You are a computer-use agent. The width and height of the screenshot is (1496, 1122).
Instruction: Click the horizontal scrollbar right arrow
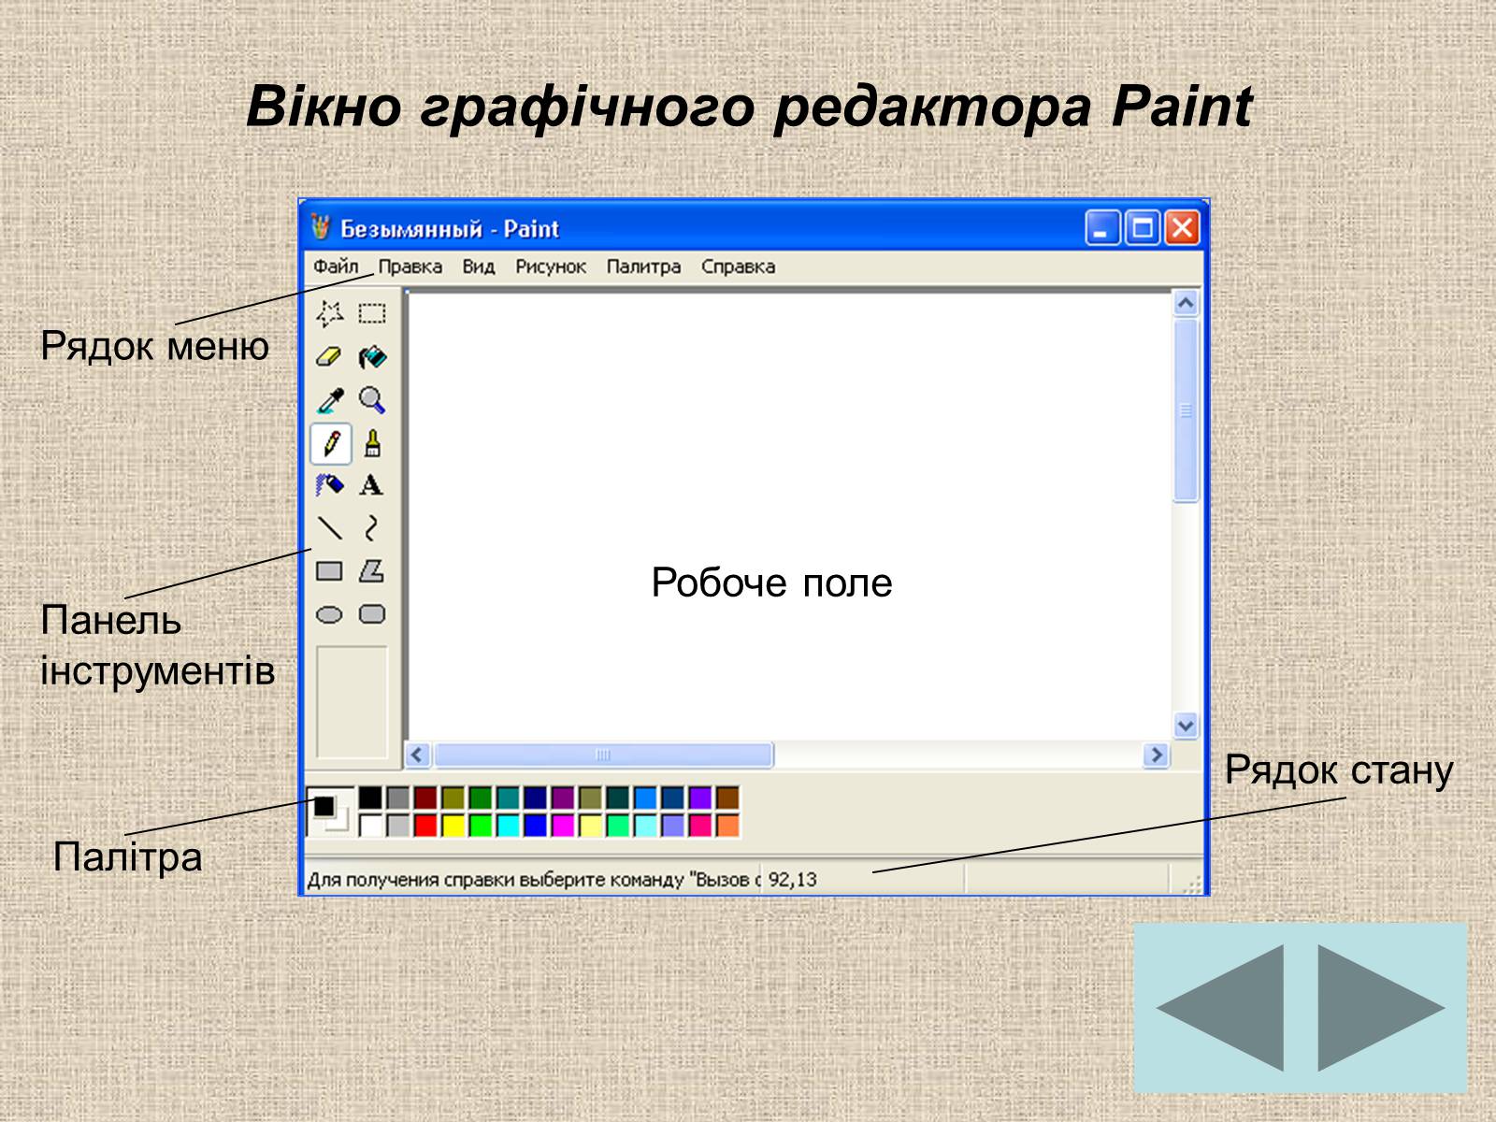pos(1157,755)
